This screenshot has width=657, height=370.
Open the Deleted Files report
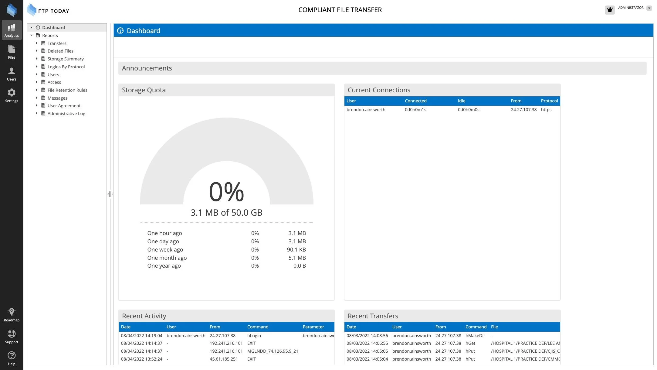(x=60, y=51)
